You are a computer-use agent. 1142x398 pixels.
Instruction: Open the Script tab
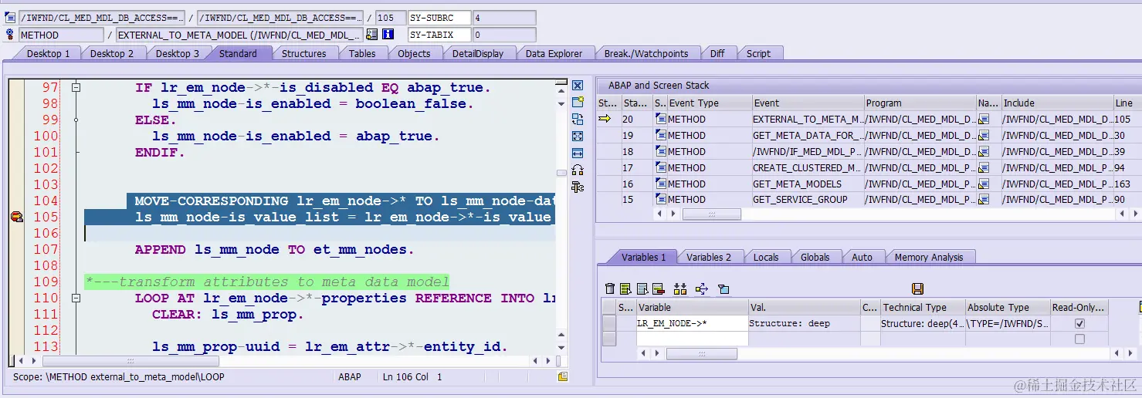[758, 53]
